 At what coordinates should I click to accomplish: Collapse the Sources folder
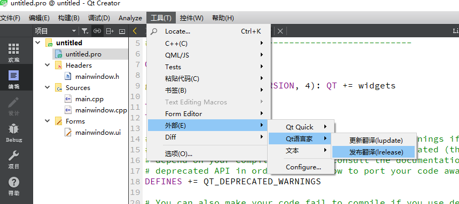click(x=48, y=87)
